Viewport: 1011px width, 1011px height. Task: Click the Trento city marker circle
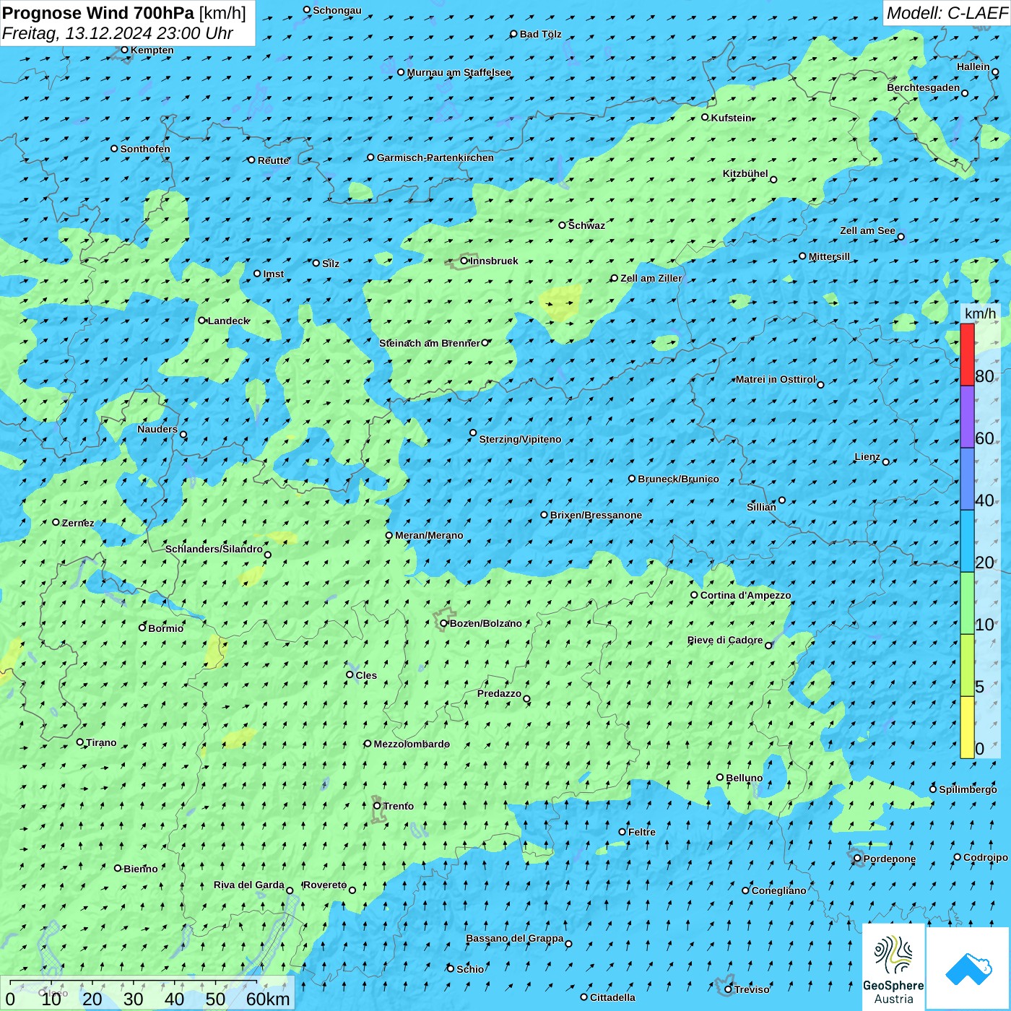click(377, 806)
